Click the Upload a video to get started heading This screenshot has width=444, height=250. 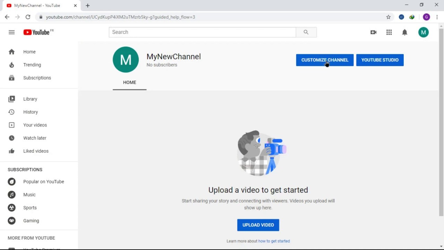coord(258,190)
